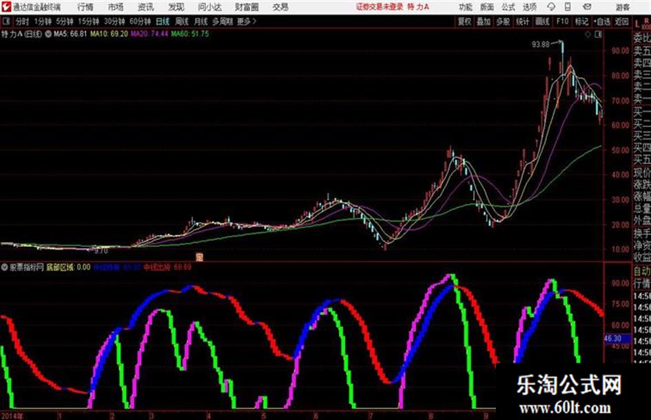Open the 财富圈 menu

click(x=247, y=7)
